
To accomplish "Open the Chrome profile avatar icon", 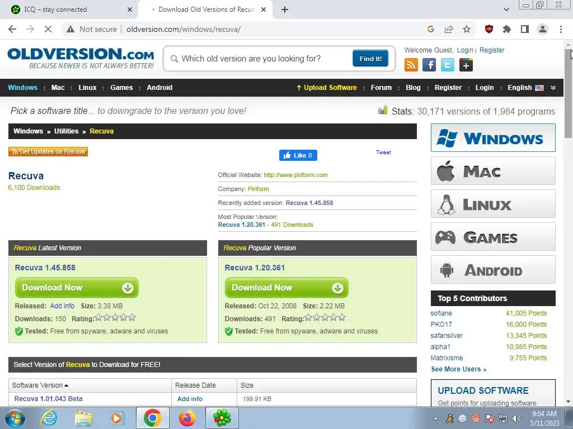I will coord(543,29).
